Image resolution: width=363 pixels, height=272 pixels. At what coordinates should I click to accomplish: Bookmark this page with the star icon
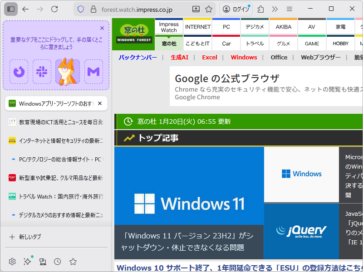tap(208, 9)
